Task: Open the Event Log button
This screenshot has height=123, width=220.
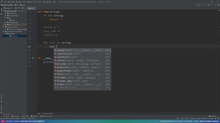Action: tap(213, 116)
